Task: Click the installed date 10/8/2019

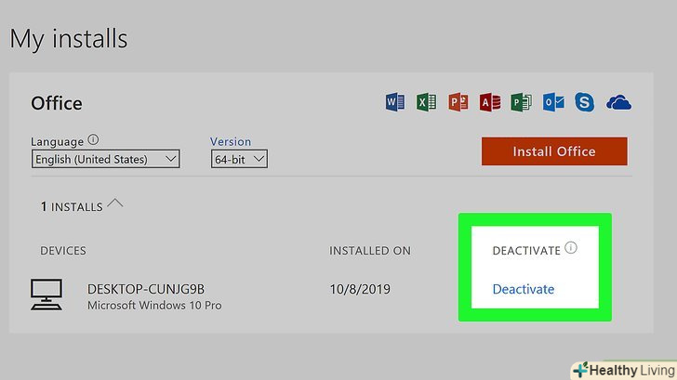Action: pyautogui.click(x=360, y=289)
